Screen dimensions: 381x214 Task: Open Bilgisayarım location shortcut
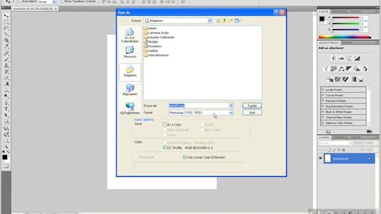pyautogui.click(x=130, y=90)
